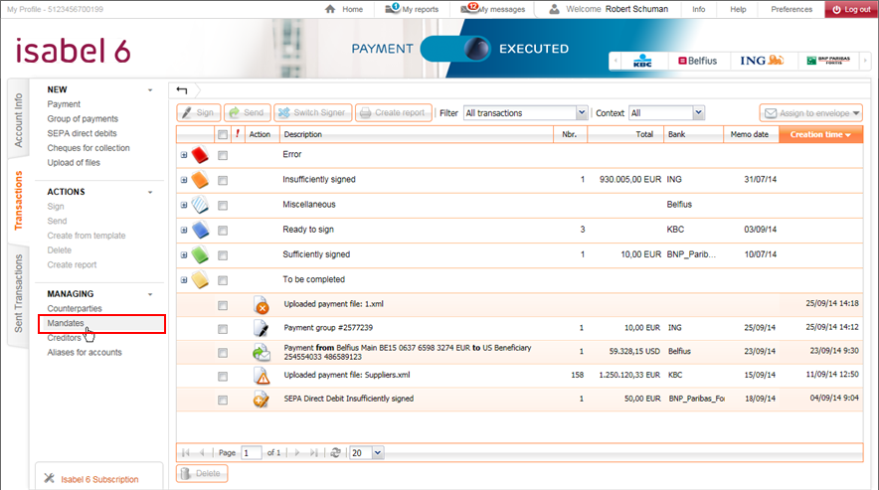Select the BNP Paribas Fortis logo

click(x=828, y=61)
